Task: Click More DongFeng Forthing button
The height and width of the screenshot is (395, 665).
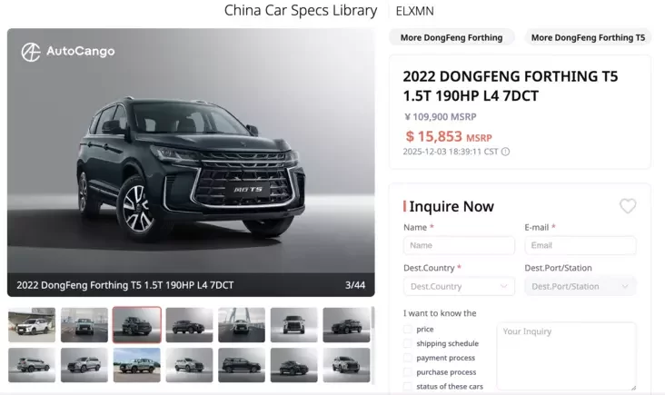Action: pos(452,38)
